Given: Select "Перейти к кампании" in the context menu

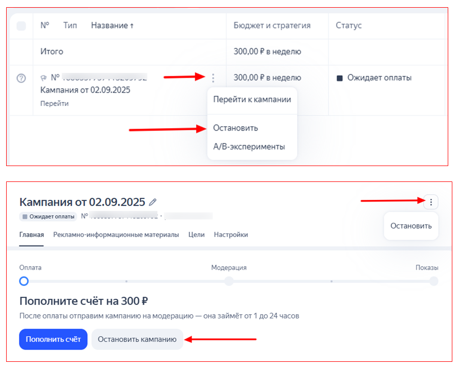Looking at the screenshot, I should 252,99.
